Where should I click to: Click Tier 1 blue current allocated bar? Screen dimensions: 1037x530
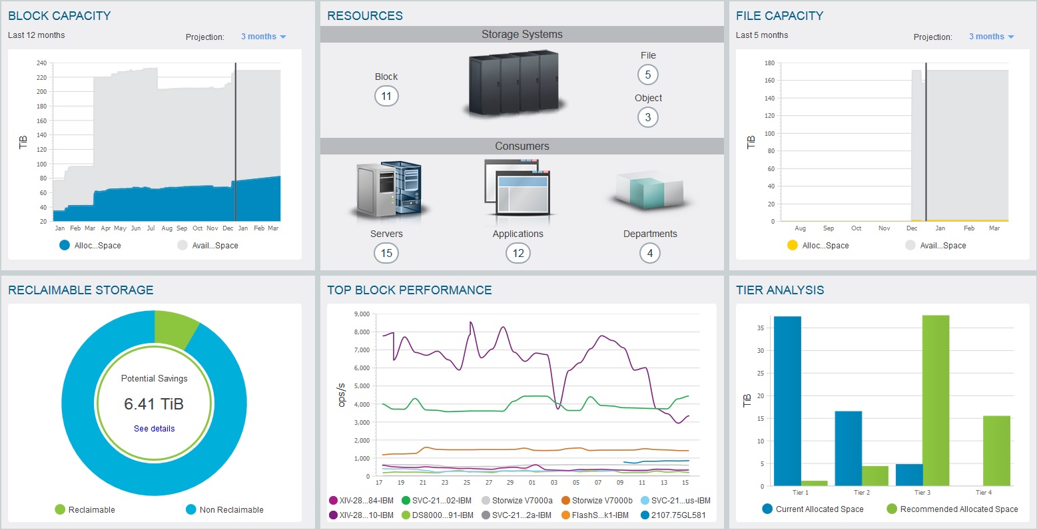[x=787, y=401]
